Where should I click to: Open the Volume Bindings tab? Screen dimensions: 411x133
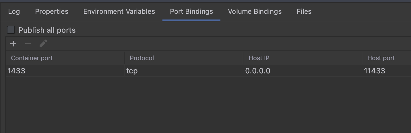[255, 11]
